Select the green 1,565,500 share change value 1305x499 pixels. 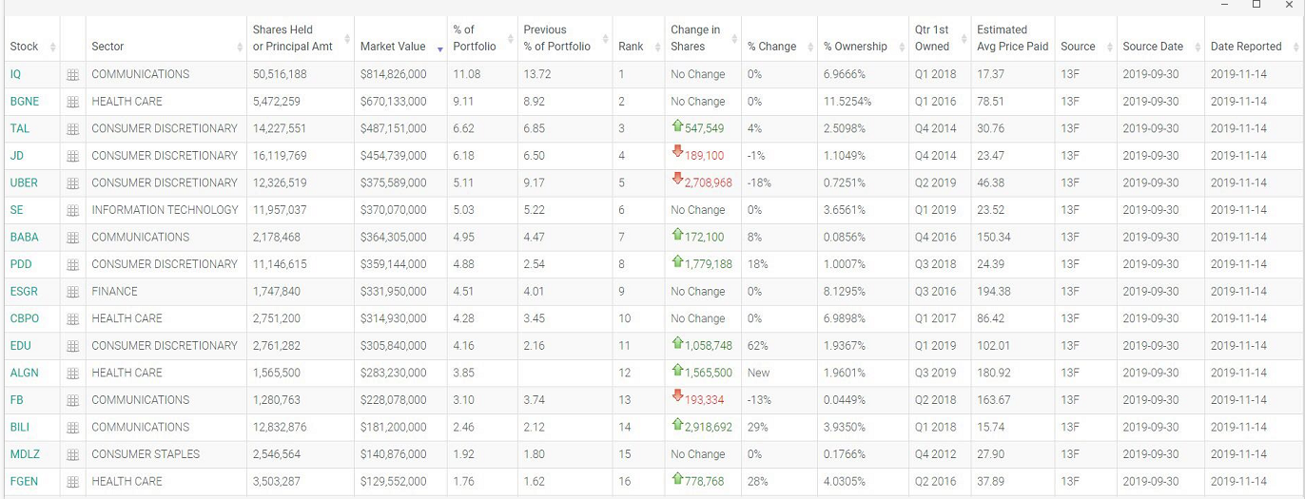708,373
